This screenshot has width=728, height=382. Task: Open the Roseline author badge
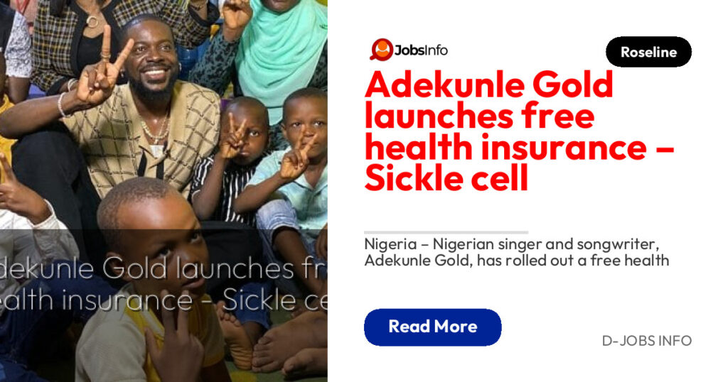(648, 52)
